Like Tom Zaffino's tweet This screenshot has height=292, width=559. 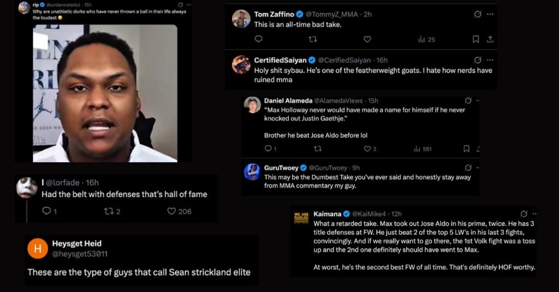click(x=367, y=39)
